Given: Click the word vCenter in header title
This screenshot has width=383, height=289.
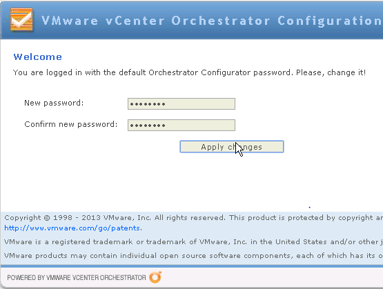Looking at the screenshot, I should [x=135, y=21].
